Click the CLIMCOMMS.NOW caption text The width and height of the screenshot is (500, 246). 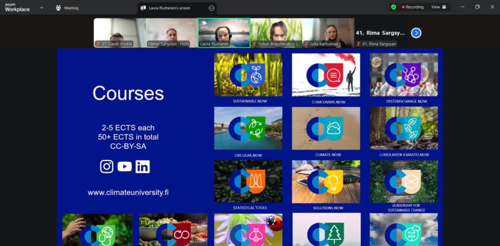coord(328,102)
